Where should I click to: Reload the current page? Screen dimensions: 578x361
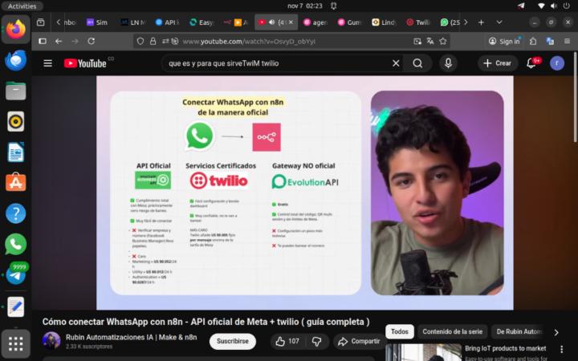pyautogui.click(x=91, y=41)
